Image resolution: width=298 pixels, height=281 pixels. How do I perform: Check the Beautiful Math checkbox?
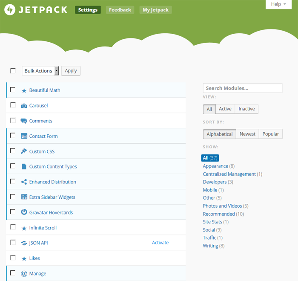click(x=13, y=90)
